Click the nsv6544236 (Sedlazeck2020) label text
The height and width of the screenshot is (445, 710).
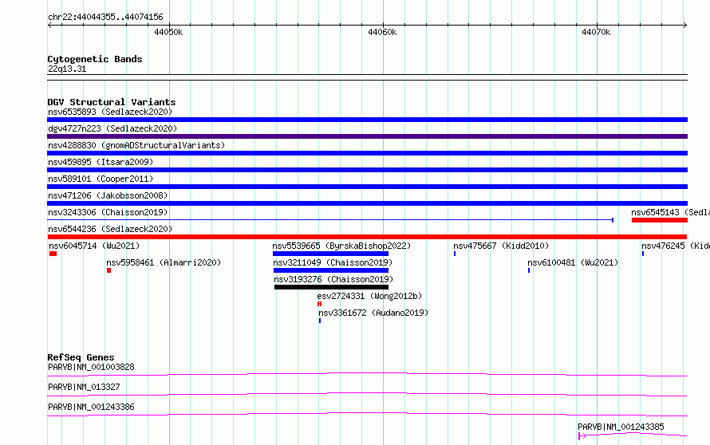pyautogui.click(x=110, y=229)
